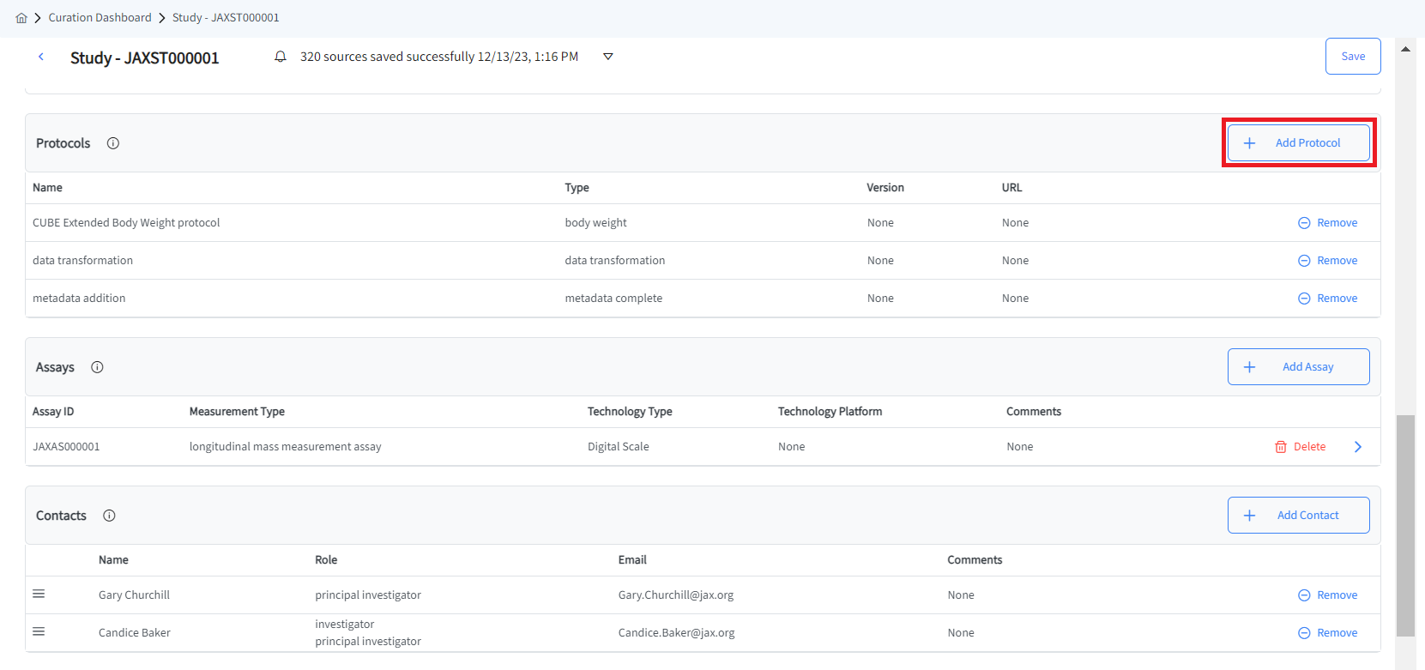
Task: Click the vertical scrollbar thumb
Action: 1405,526
